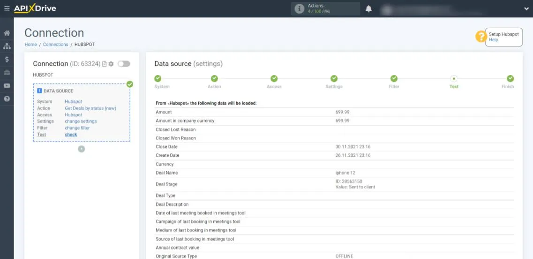Toggle the connection on/off switch
The image size is (533, 259).
pos(124,64)
